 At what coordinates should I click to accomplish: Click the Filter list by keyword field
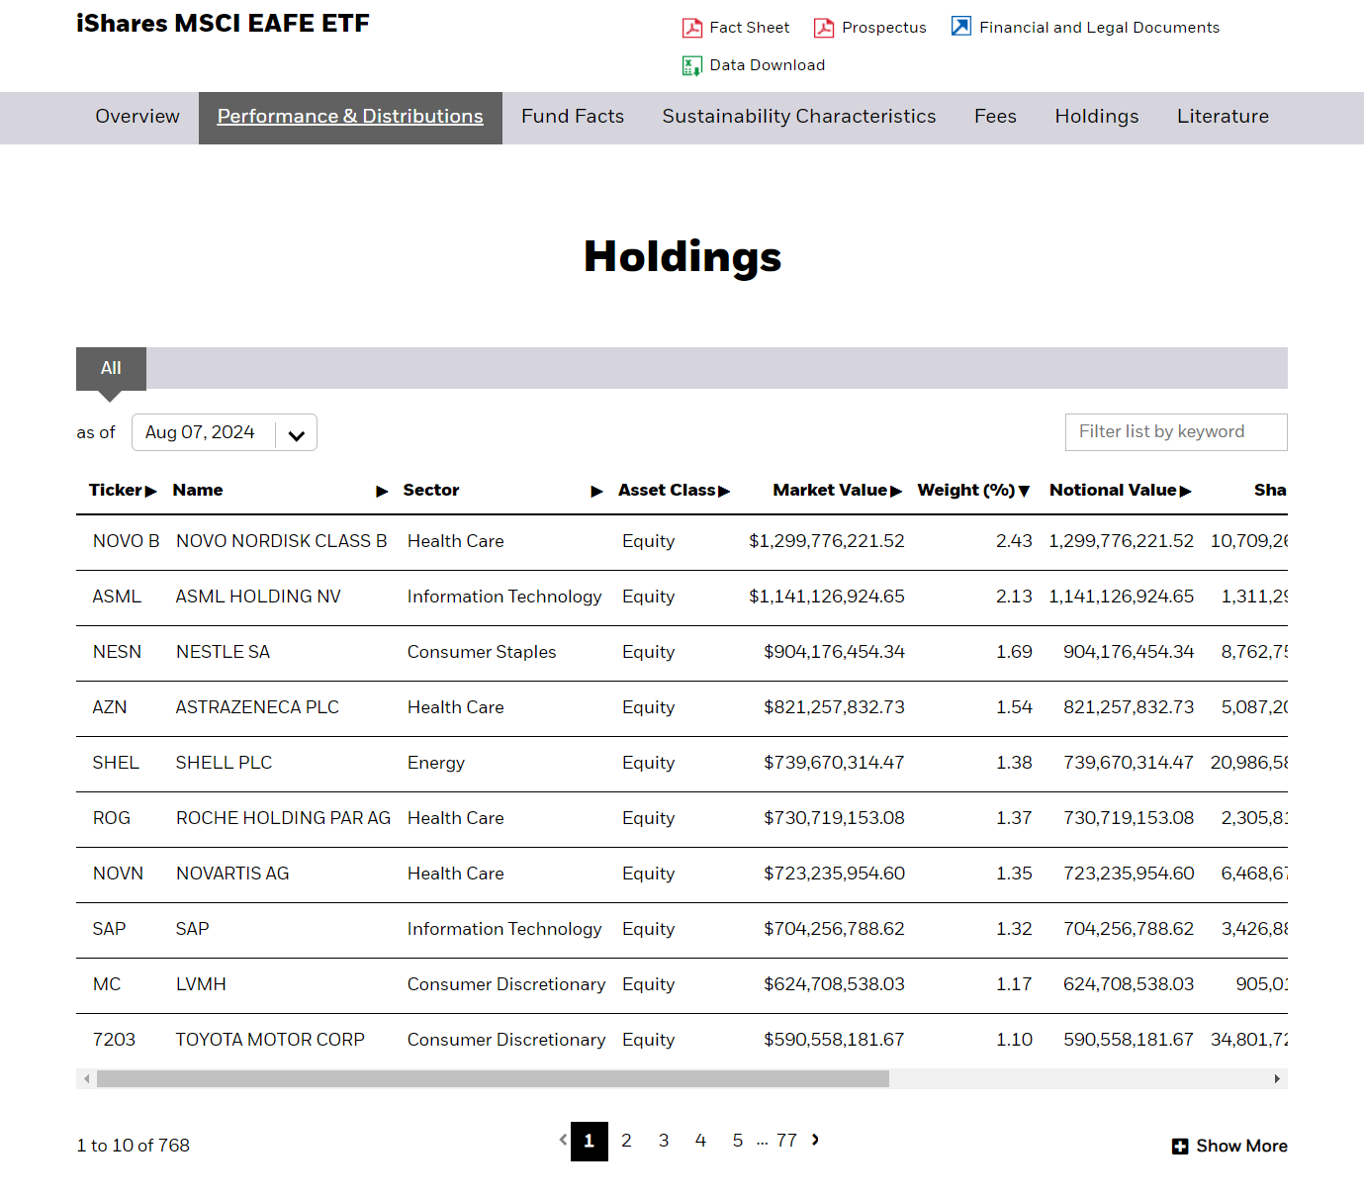click(1175, 432)
